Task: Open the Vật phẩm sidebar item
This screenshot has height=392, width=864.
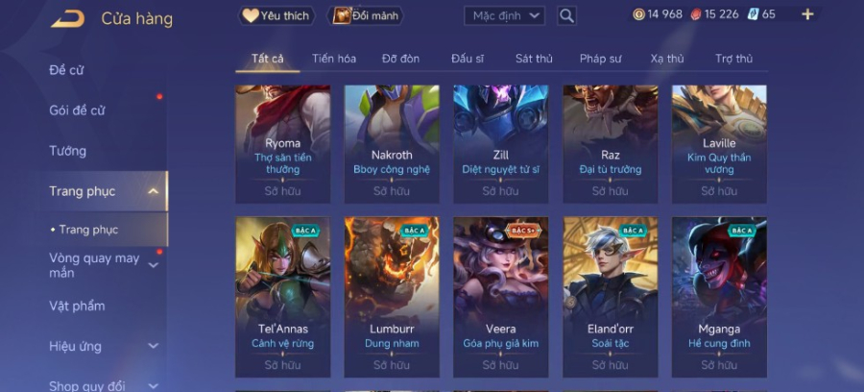Action: coord(77,306)
